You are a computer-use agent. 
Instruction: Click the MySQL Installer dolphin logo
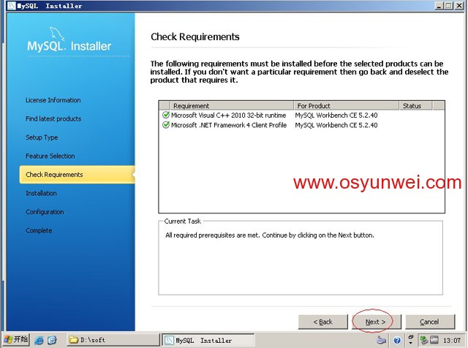57,34
